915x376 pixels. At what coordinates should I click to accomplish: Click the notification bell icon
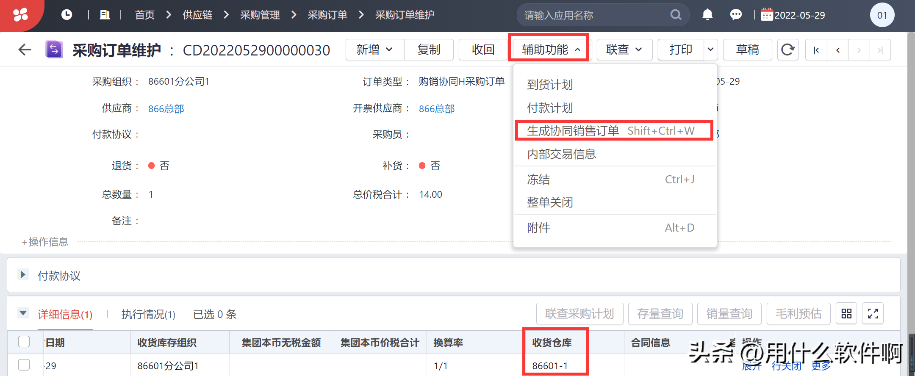pos(707,15)
